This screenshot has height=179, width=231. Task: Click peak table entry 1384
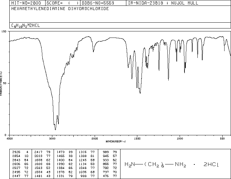pos(60,168)
